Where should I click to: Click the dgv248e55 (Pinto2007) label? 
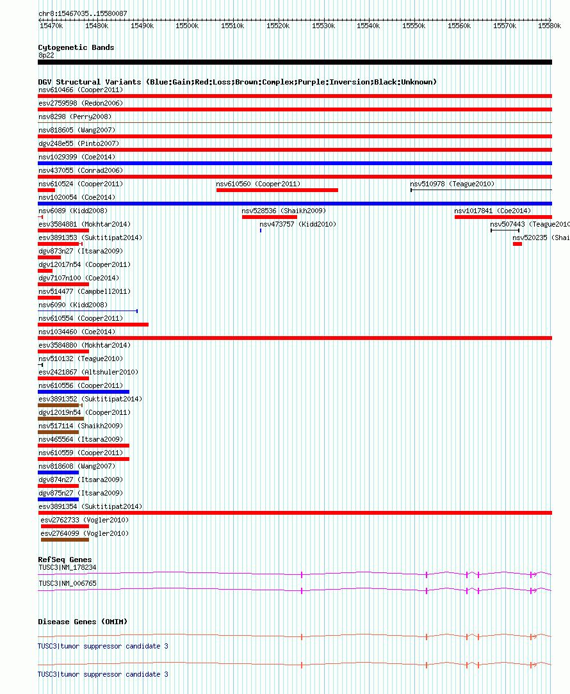79,143
